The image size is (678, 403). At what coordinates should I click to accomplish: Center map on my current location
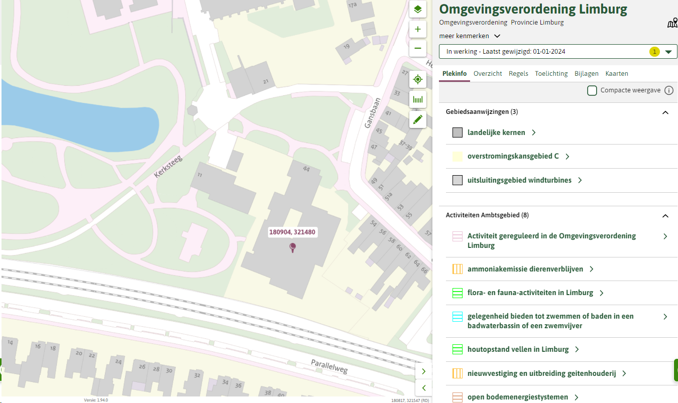pos(417,79)
